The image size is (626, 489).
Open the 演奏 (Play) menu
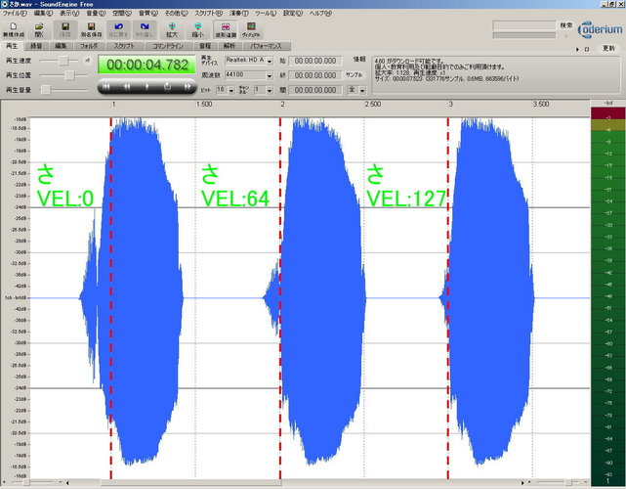click(x=238, y=13)
